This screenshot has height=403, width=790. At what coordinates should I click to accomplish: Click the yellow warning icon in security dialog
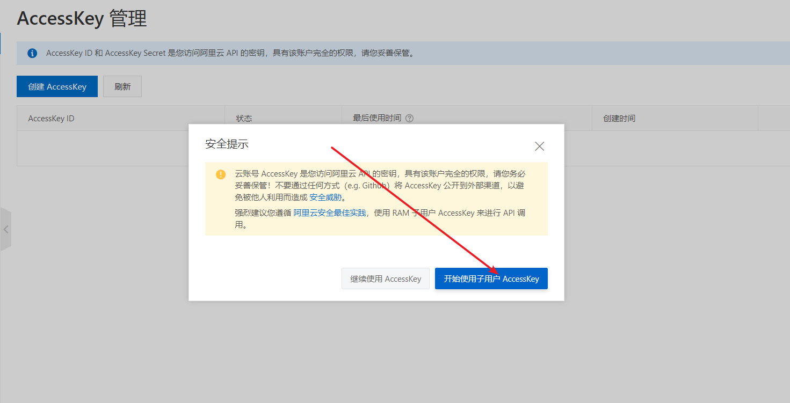(x=221, y=174)
